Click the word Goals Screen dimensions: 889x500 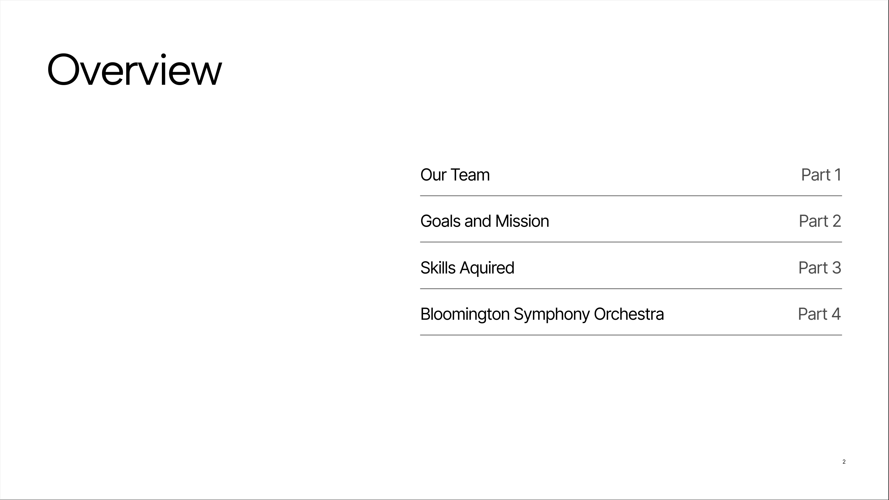tap(441, 221)
